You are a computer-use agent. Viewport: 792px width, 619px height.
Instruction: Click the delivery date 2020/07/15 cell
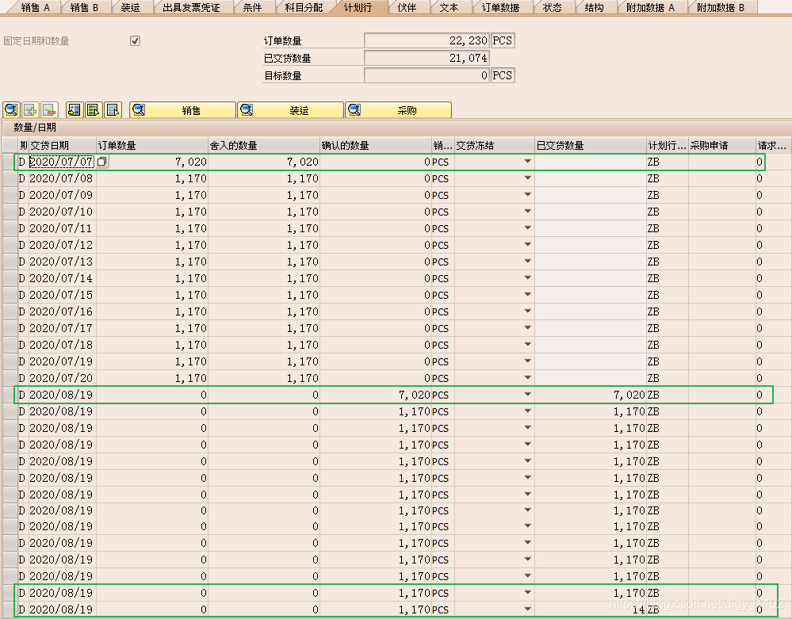pyautogui.click(x=62, y=295)
